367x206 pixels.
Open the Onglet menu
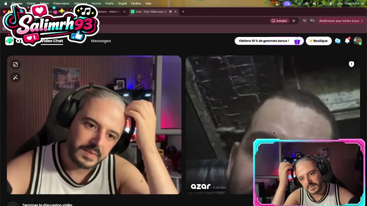click(122, 4)
